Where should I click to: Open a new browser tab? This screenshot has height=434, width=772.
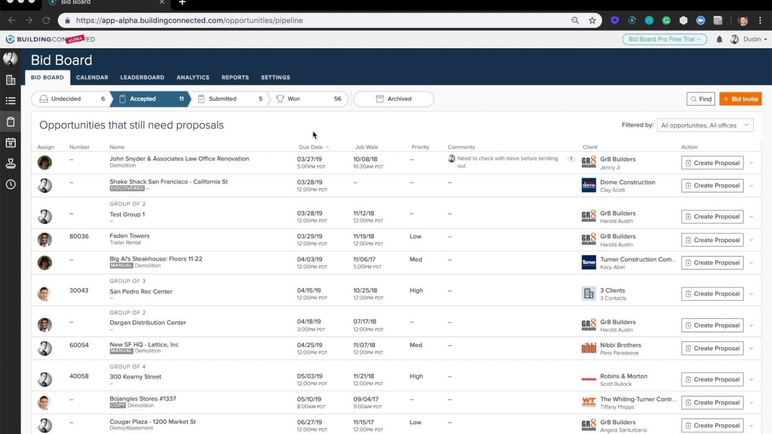point(182,3)
